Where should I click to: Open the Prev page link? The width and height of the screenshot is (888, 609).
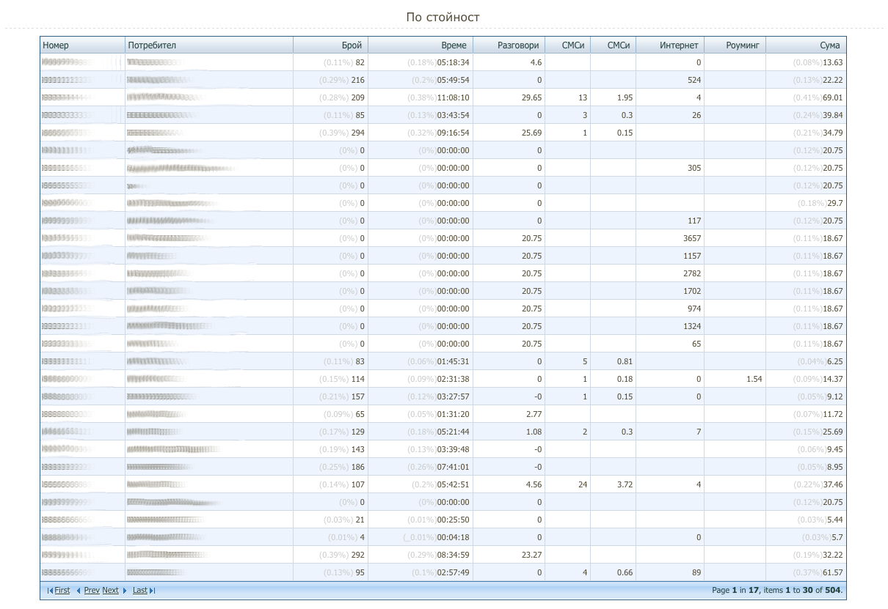click(92, 591)
